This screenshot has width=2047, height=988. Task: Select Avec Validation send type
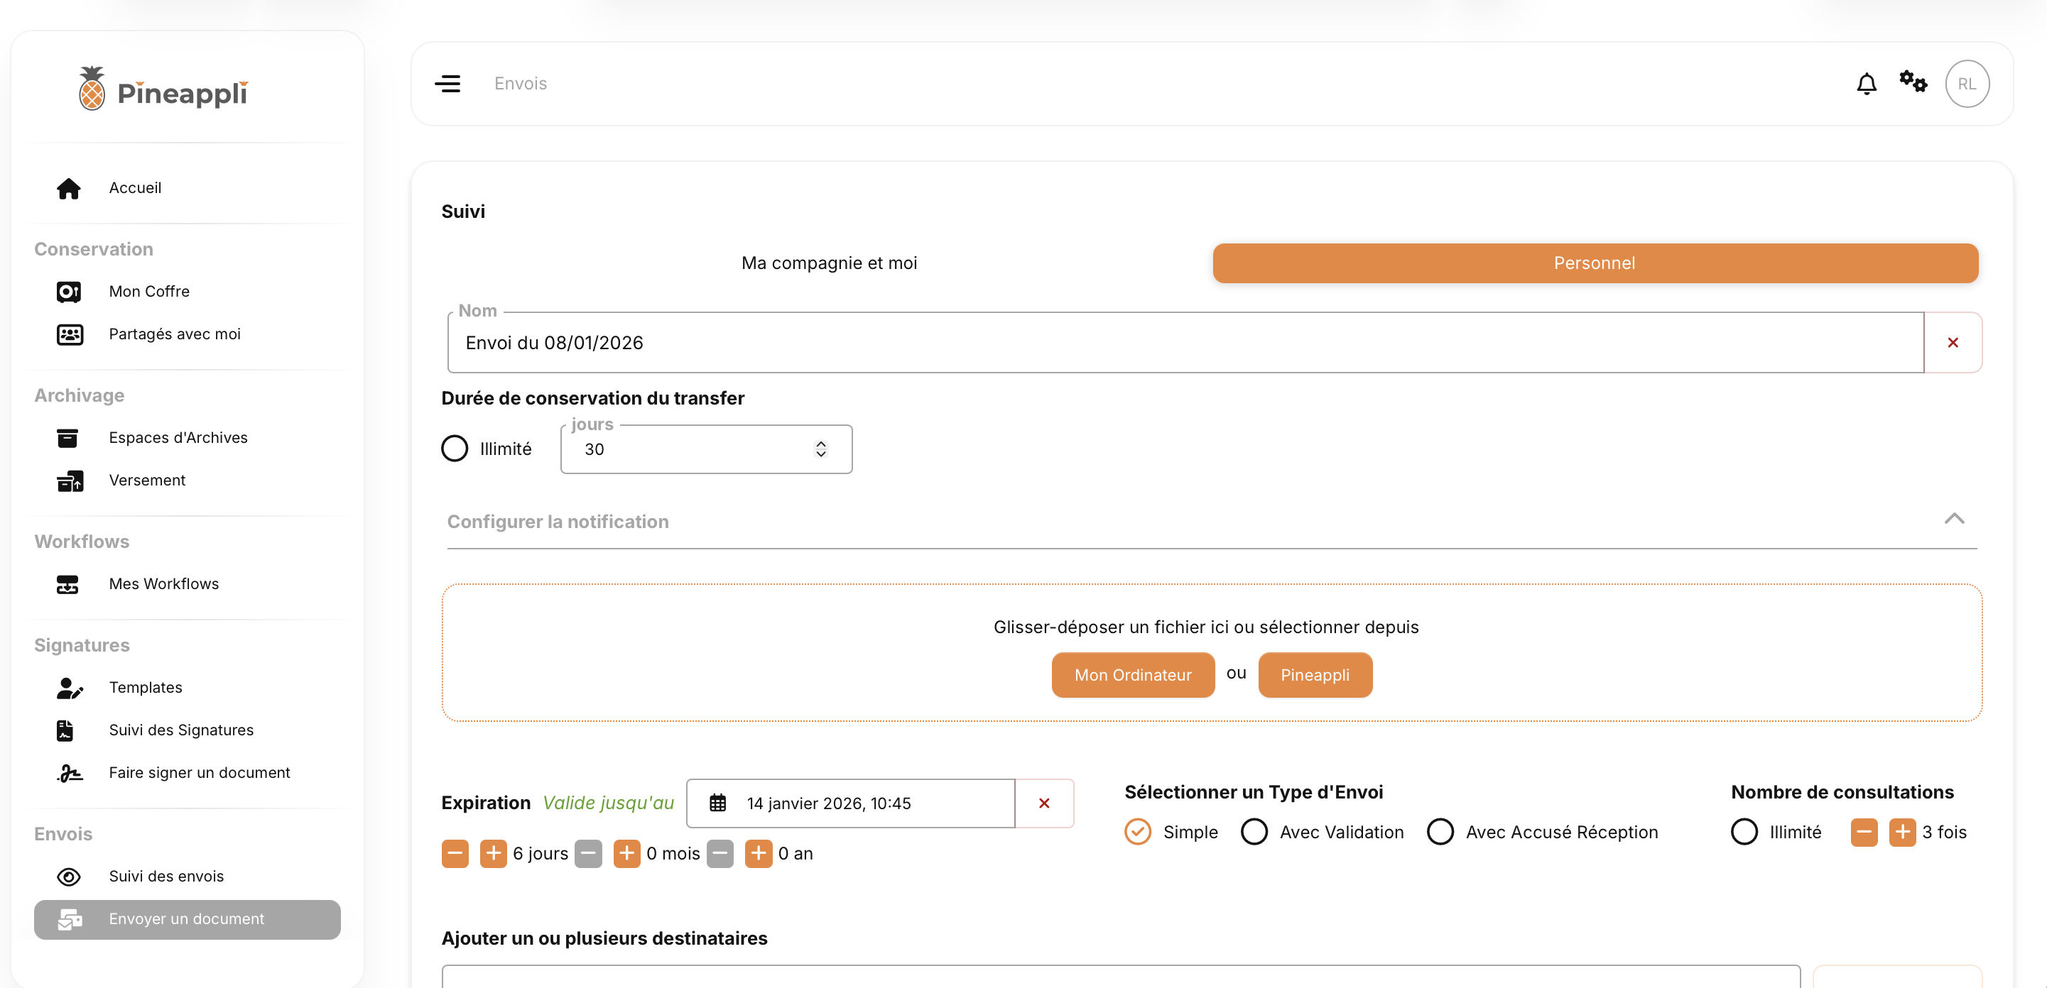(x=1254, y=832)
